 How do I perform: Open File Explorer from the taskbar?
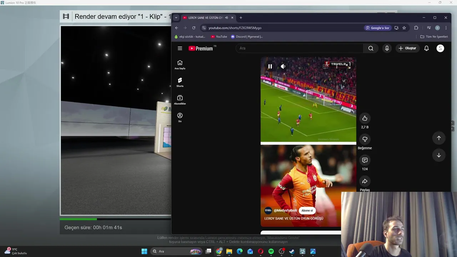click(229, 251)
